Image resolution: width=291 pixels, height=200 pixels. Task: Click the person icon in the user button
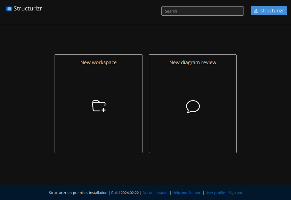coord(256,11)
